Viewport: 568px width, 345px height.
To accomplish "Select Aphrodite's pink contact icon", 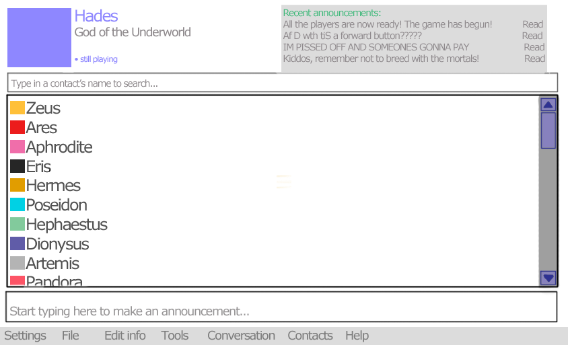I will pos(17,147).
